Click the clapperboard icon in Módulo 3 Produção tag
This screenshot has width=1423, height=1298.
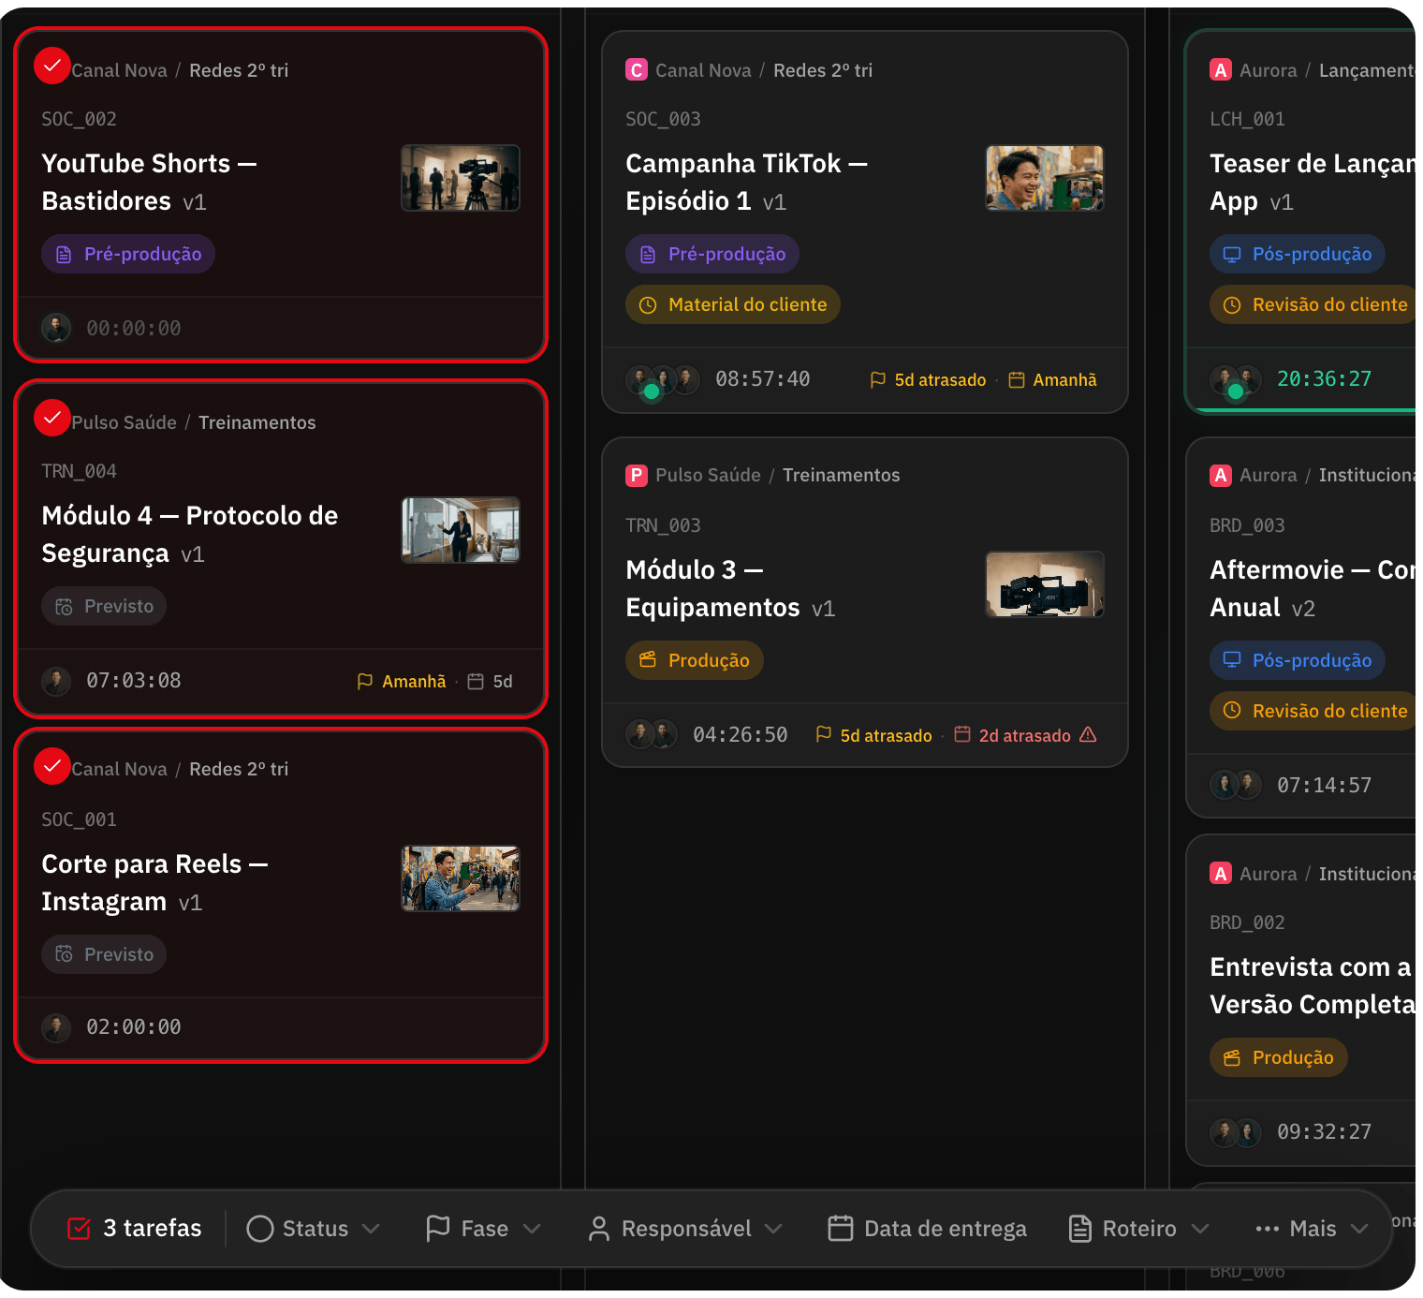click(648, 660)
